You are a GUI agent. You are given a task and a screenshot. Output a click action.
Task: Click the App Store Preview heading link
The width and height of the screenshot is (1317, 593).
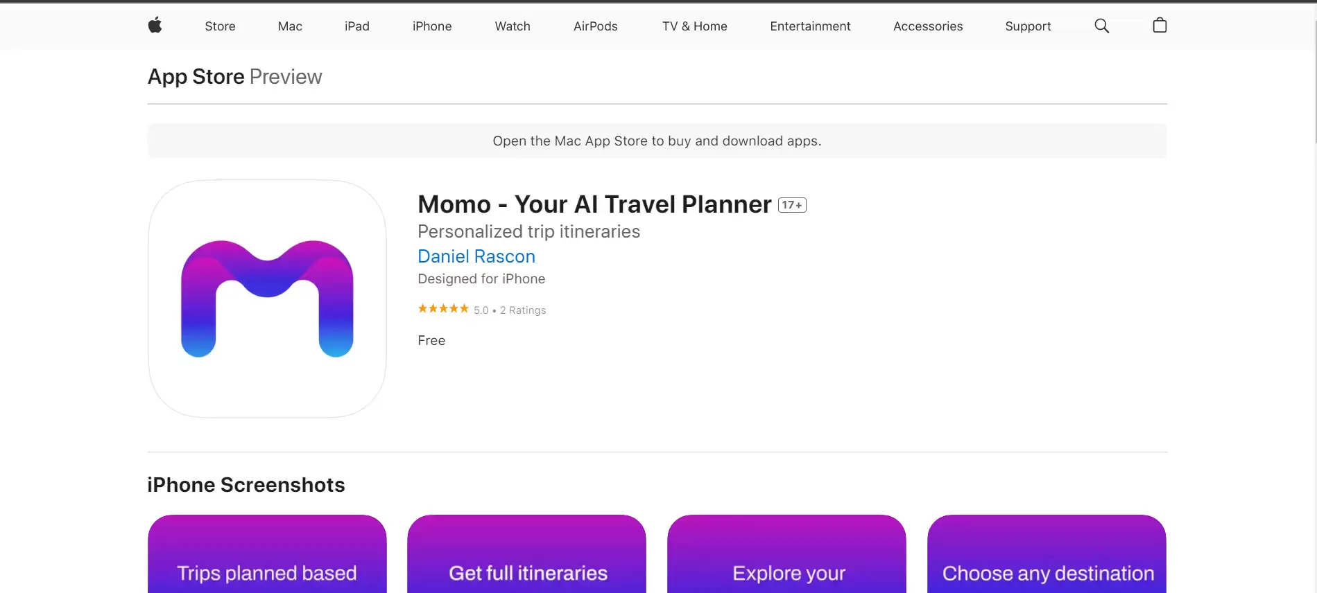pos(195,76)
